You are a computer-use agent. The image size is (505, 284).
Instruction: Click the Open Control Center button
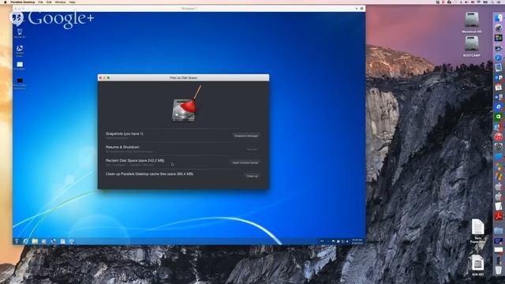coord(245,163)
